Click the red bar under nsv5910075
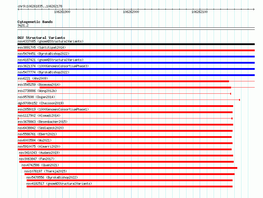This screenshot has height=198, width=263. pos(125,149)
